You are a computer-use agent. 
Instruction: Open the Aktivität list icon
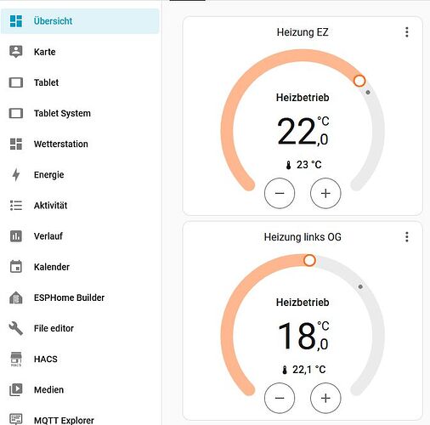click(16, 205)
